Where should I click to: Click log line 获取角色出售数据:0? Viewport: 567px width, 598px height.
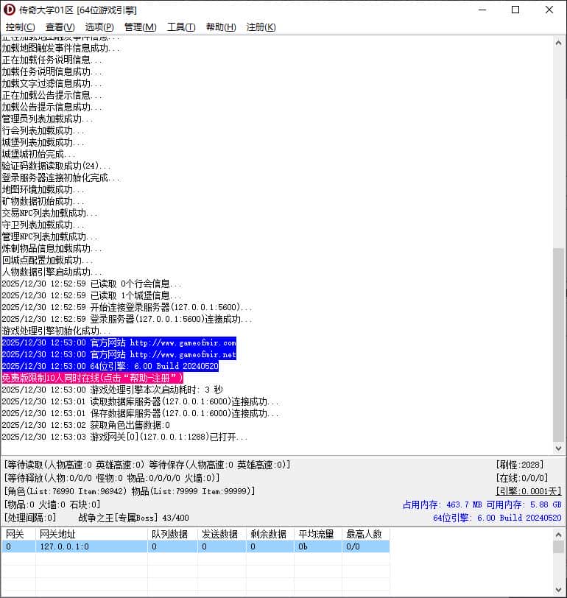[x=86, y=425]
